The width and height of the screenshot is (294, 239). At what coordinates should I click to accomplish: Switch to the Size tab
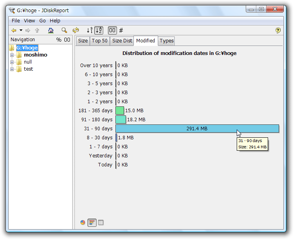tap(83, 41)
